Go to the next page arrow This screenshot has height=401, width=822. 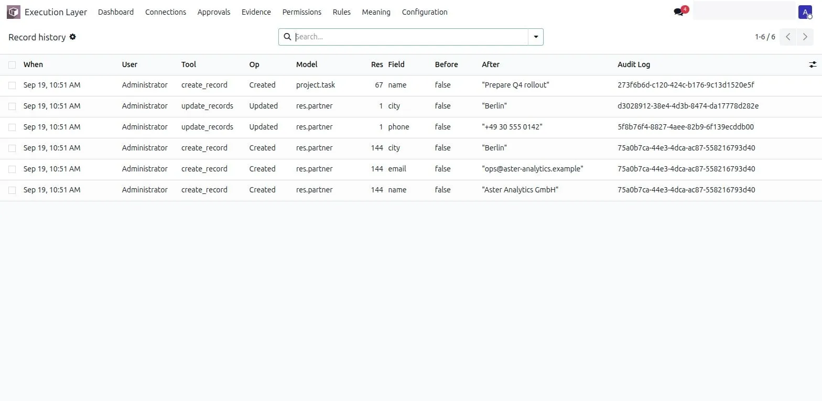pos(805,37)
